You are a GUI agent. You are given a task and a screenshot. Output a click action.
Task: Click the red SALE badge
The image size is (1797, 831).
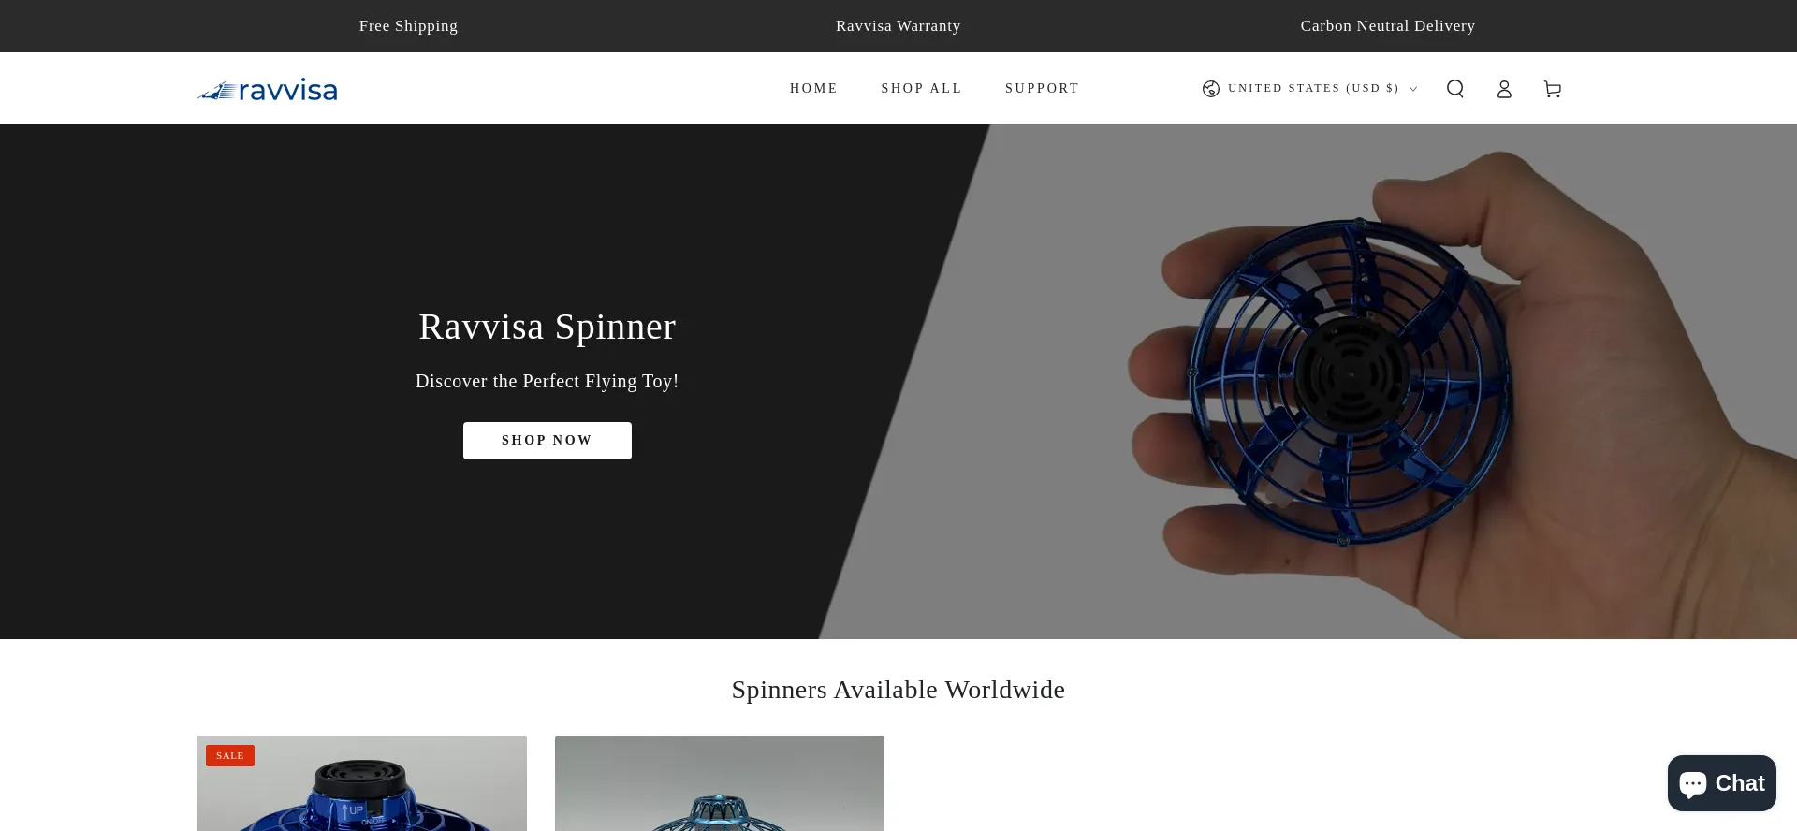pos(230,755)
